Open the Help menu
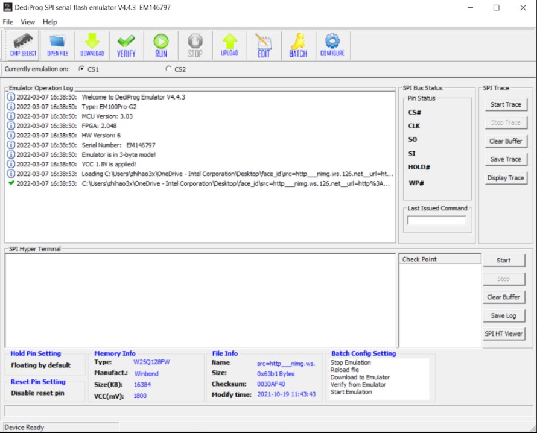This screenshot has height=433, width=537. 49,22
